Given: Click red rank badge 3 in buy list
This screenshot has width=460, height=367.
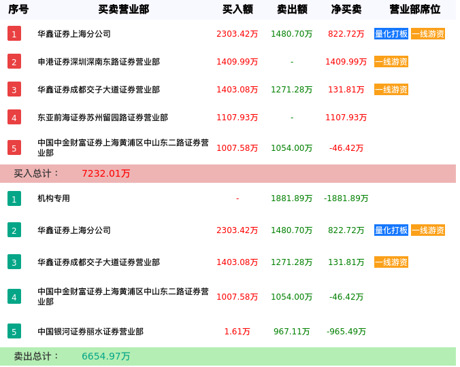Looking at the screenshot, I should pyautogui.click(x=14, y=89).
